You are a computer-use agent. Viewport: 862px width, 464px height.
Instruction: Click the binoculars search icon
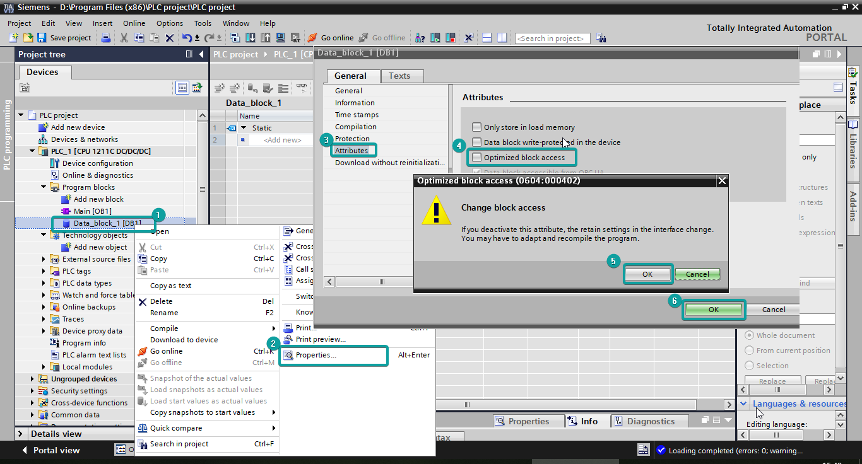click(x=601, y=38)
